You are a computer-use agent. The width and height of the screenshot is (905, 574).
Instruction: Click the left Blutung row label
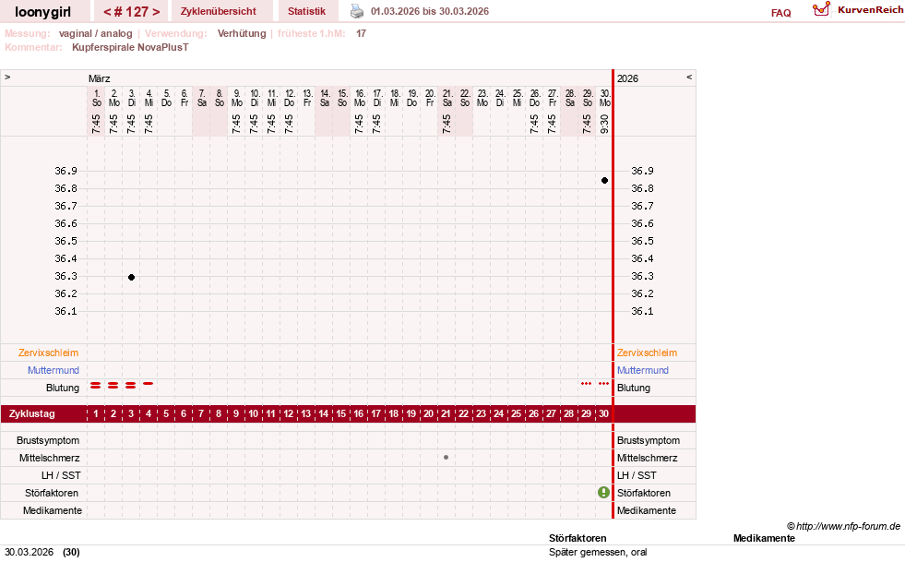[x=63, y=389]
